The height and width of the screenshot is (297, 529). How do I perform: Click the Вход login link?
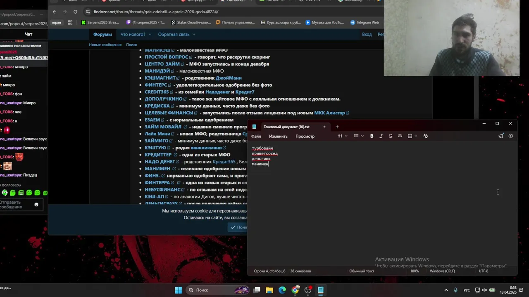[367, 34]
